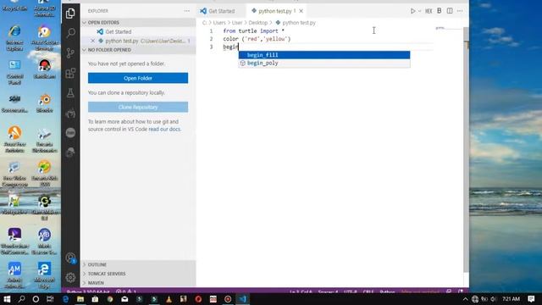Click the Ln, Col indicator in the status bar
The height and width of the screenshot is (305, 542).
[x=301, y=291]
